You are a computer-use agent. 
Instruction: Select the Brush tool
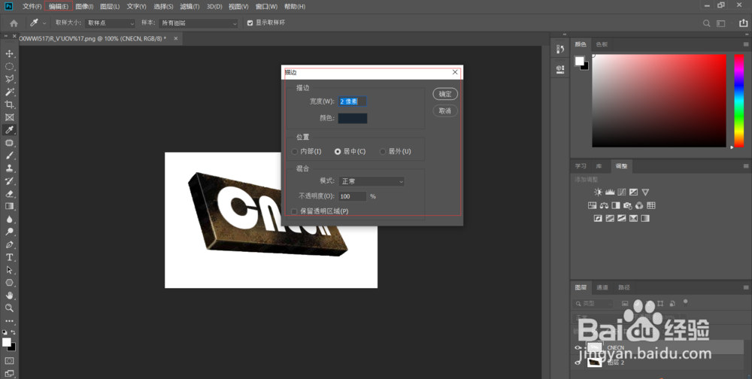[9, 156]
